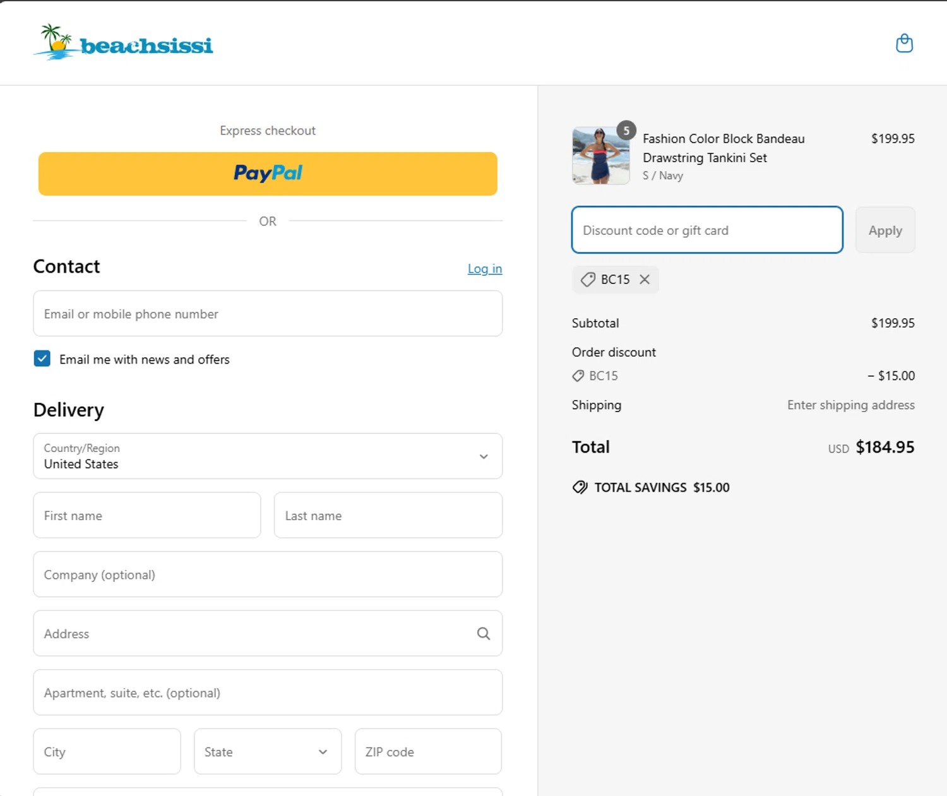
Task: Open the shopping bag cart icon
Action: pyautogui.click(x=904, y=43)
